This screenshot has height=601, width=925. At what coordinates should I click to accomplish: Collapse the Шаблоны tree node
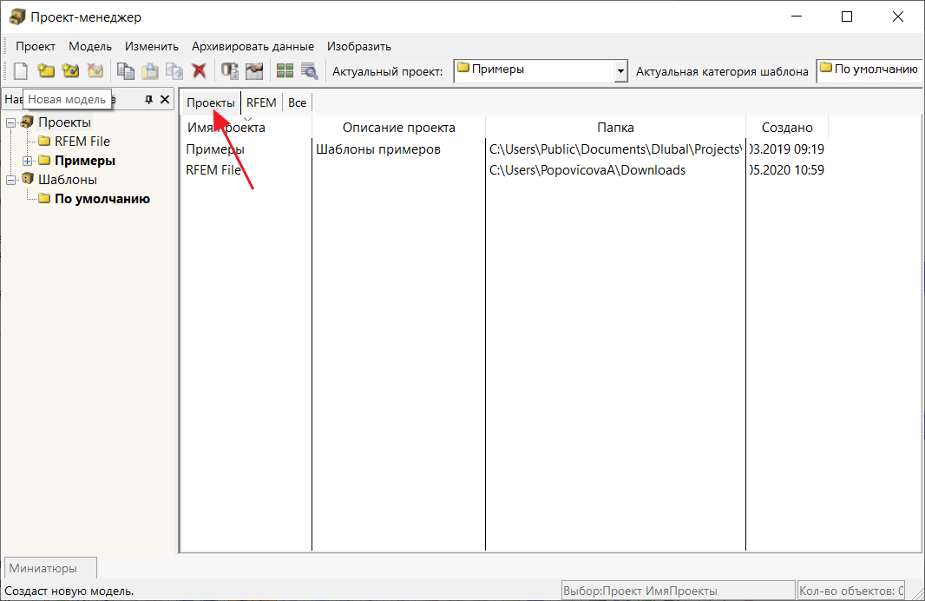tap(10, 180)
